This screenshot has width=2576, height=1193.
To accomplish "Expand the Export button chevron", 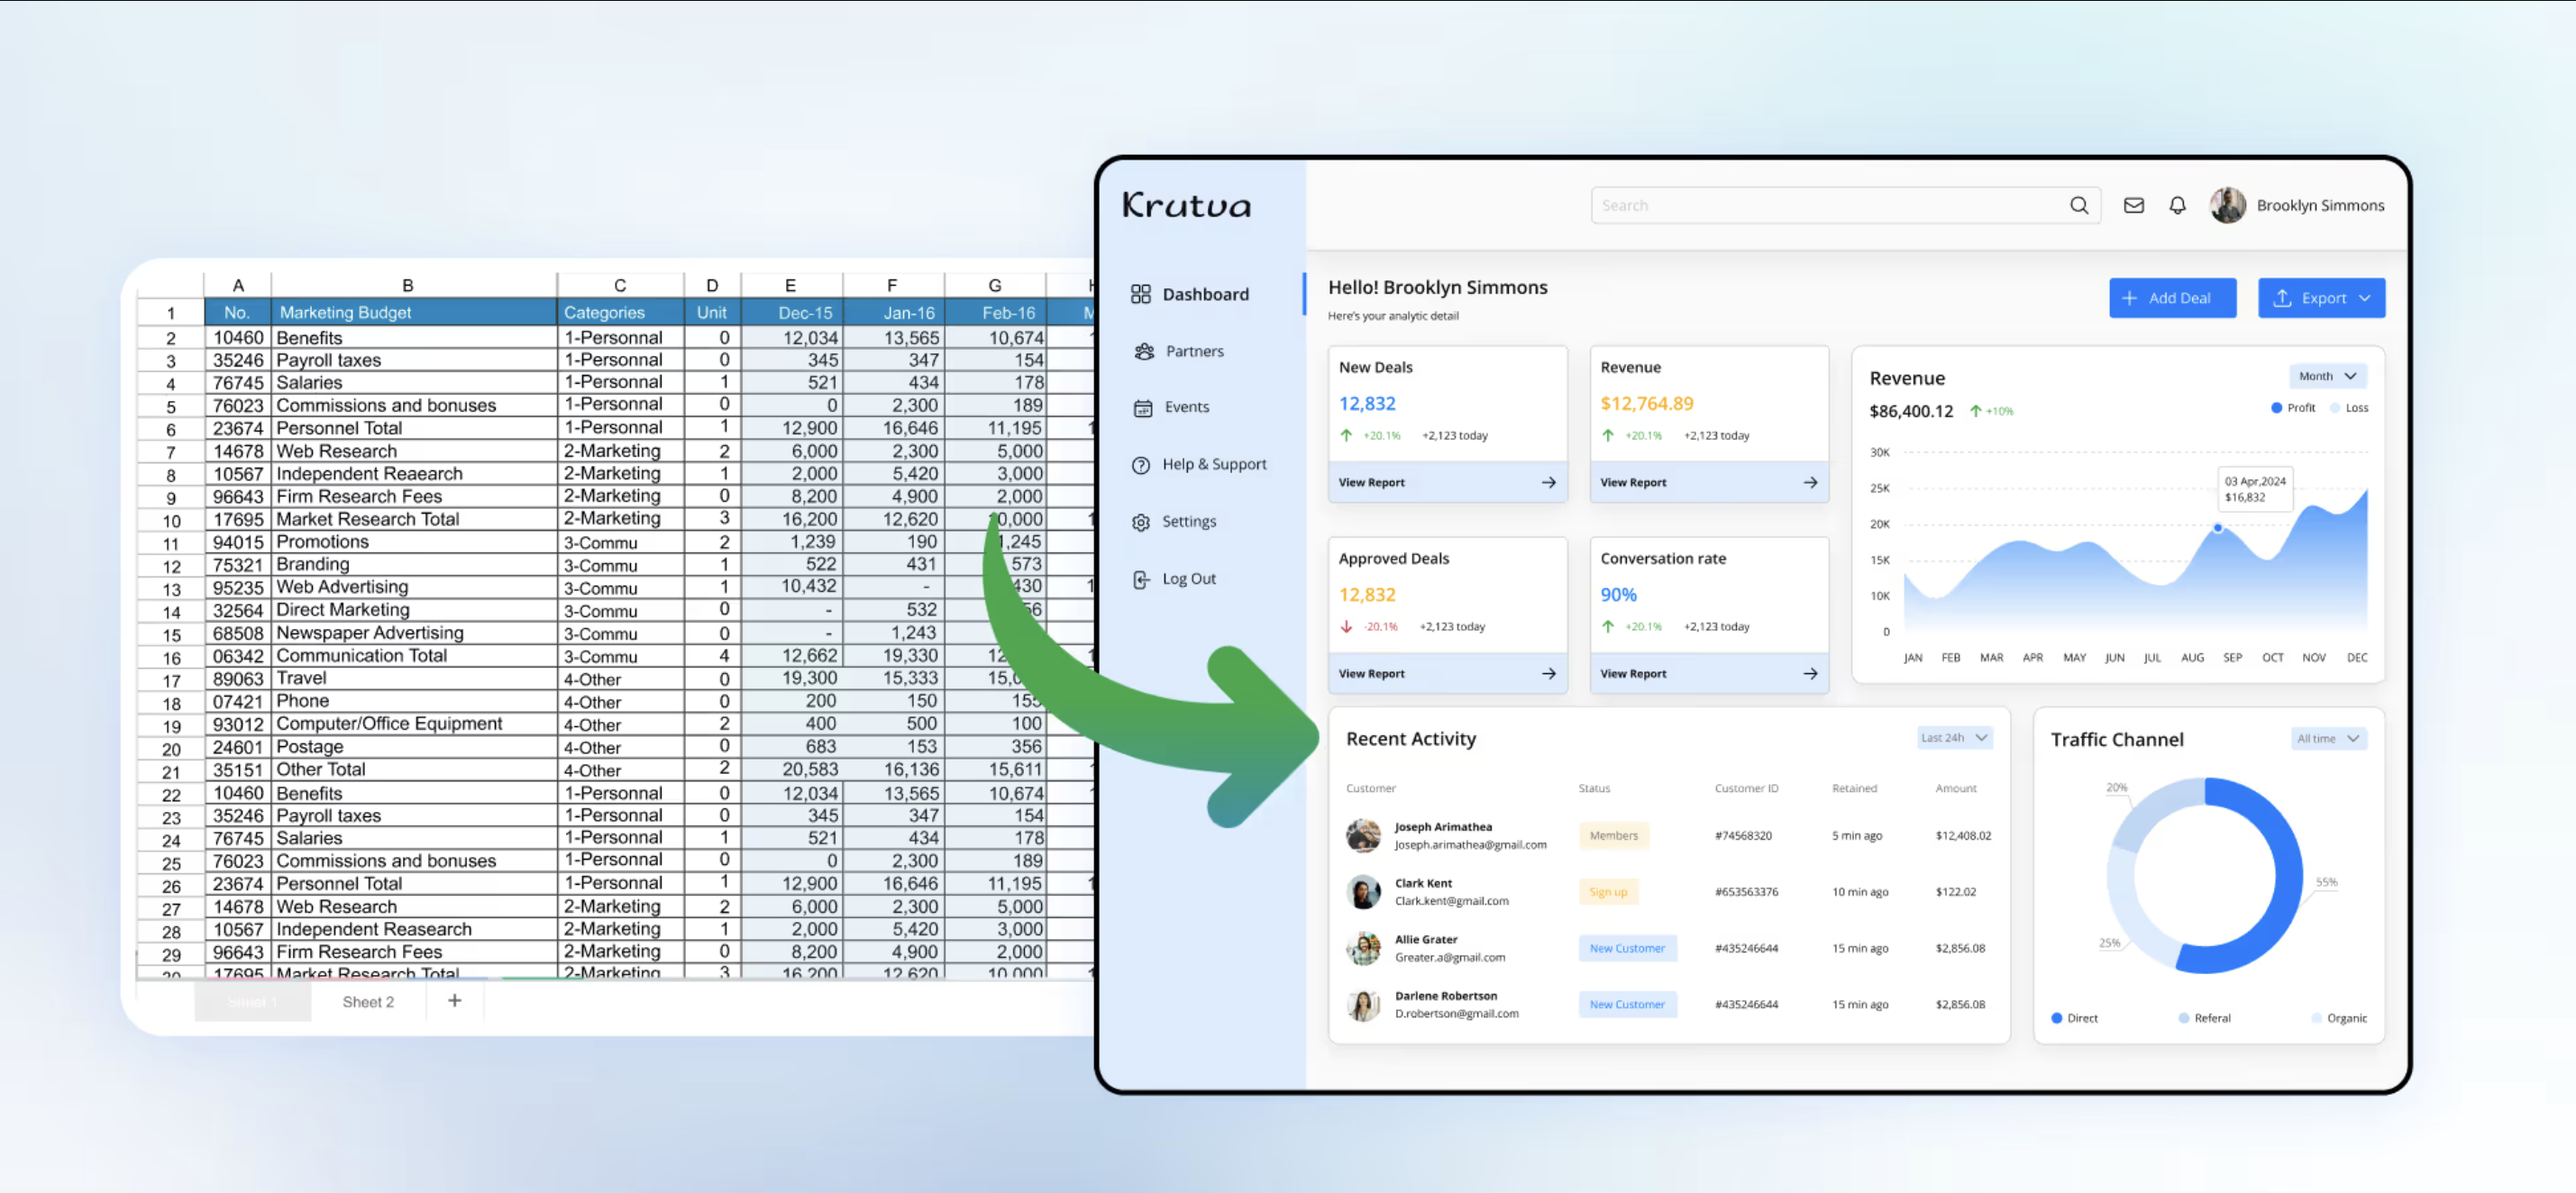I will click(2364, 298).
